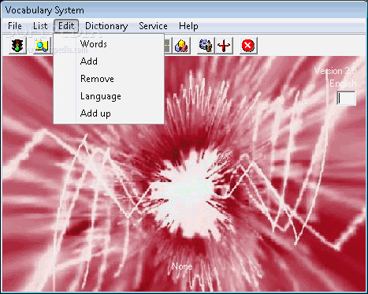Select Remove in the Edit menu

point(109,79)
